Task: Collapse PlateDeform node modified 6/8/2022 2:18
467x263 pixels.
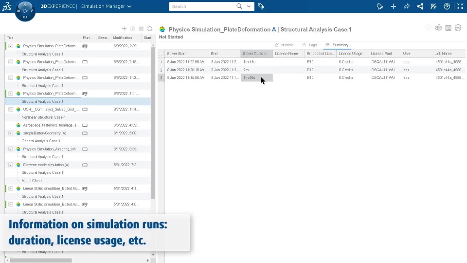Action: tap(11, 62)
